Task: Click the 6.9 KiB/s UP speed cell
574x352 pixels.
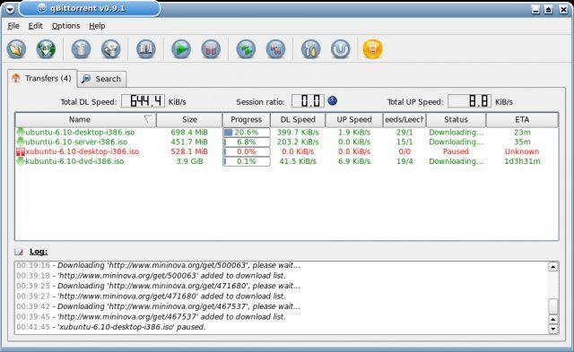Action: coord(354,161)
